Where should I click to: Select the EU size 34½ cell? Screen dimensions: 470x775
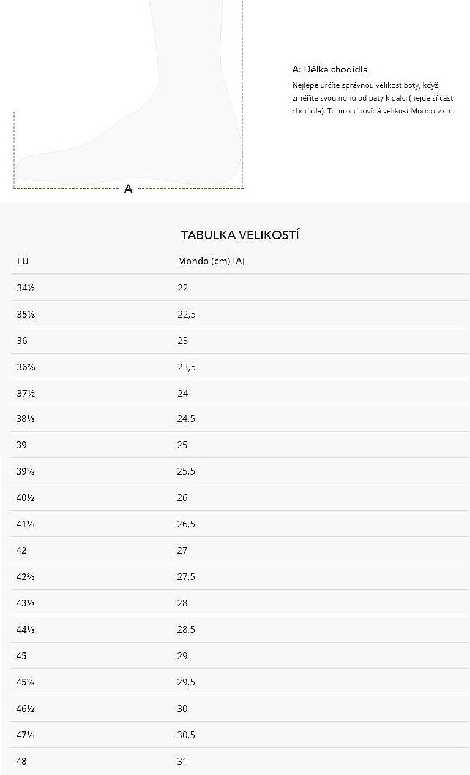pyautogui.click(x=26, y=288)
